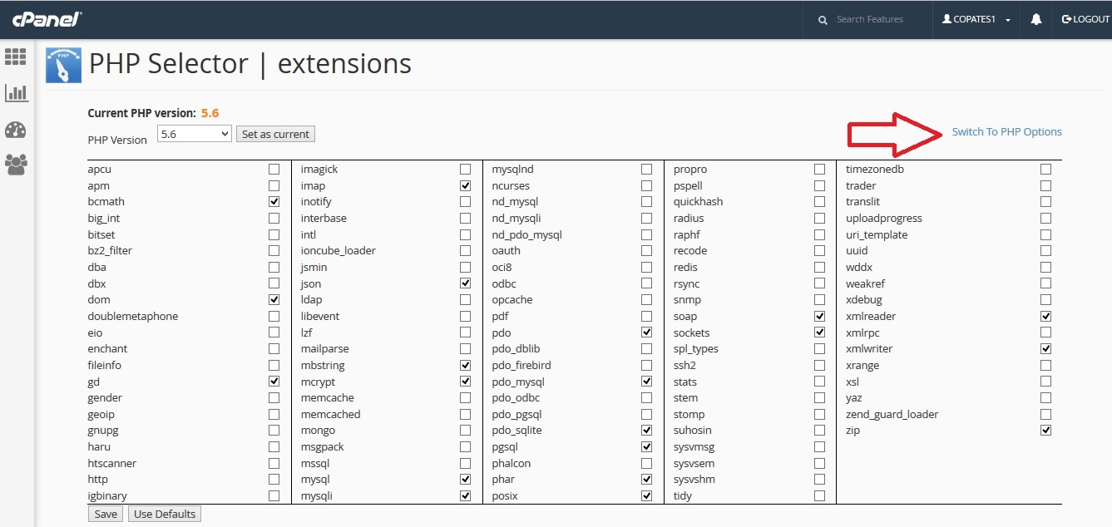
Task: Uncheck the mbstring extension
Action: (x=465, y=365)
